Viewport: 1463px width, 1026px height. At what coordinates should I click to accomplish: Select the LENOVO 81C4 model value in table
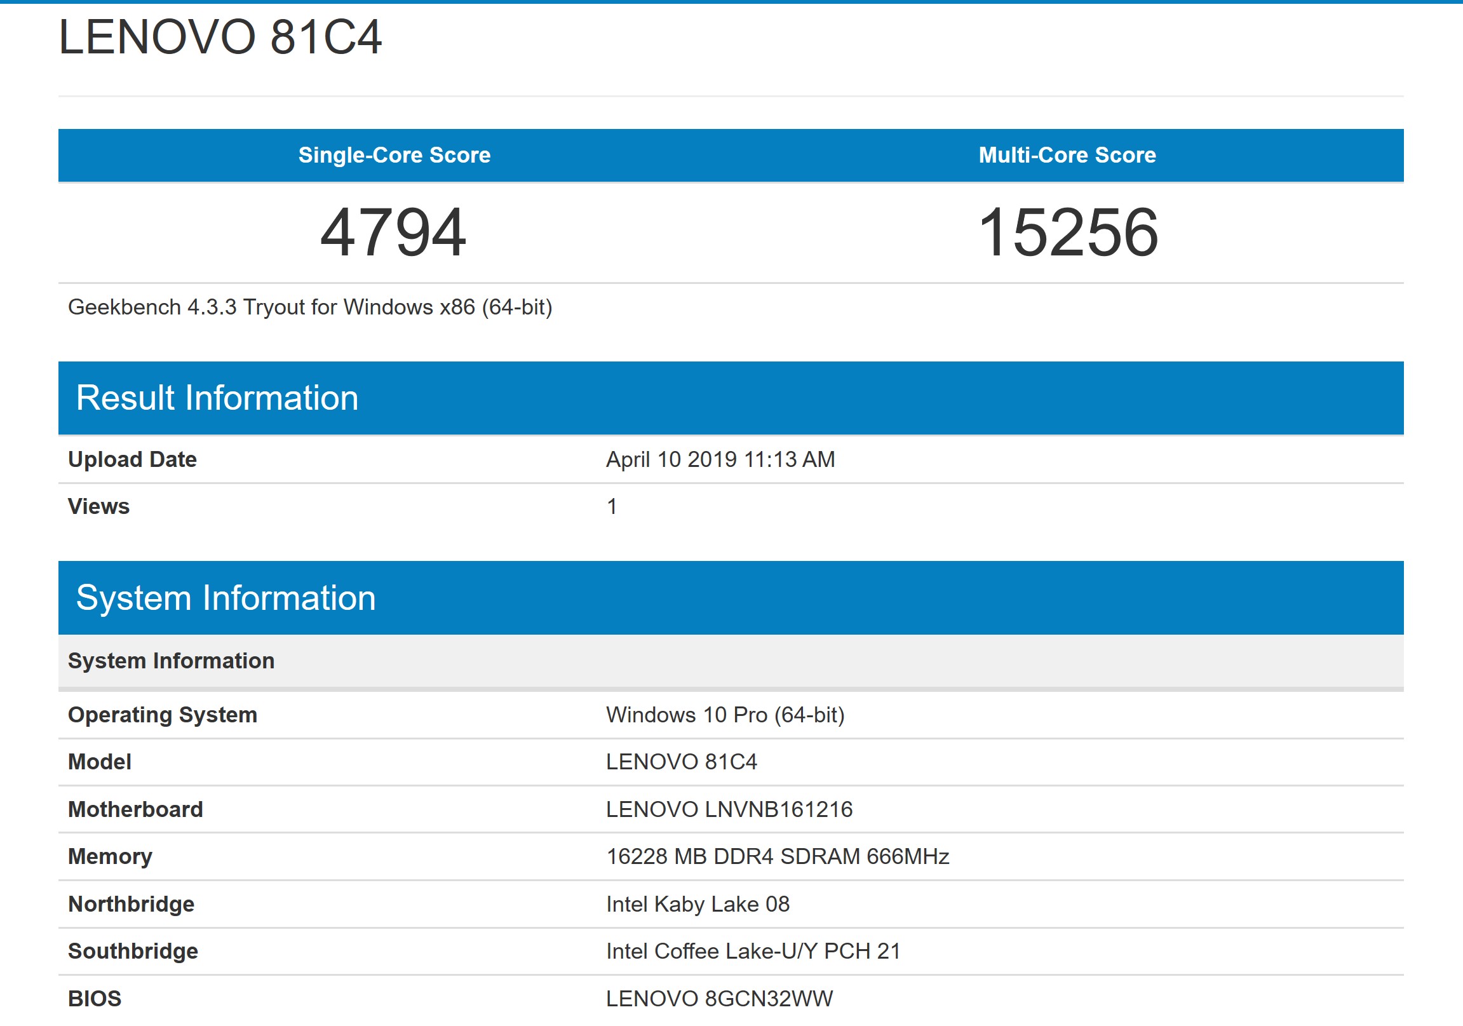[x=681, y=762]
